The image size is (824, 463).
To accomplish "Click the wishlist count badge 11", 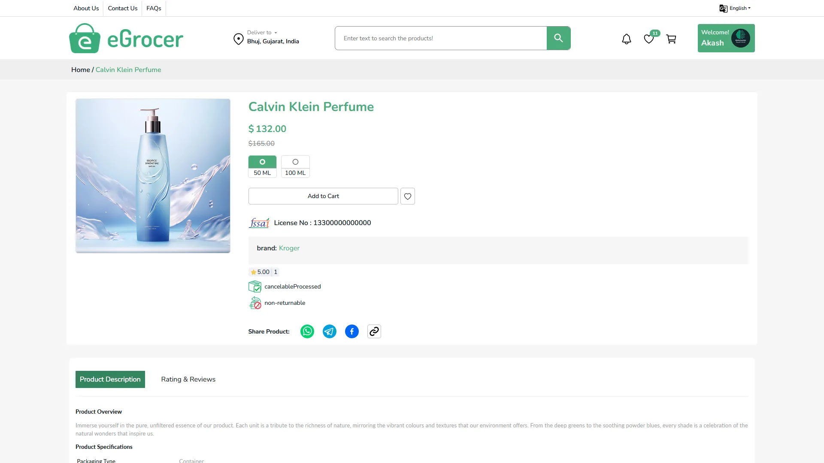I will tap(655, 33).
